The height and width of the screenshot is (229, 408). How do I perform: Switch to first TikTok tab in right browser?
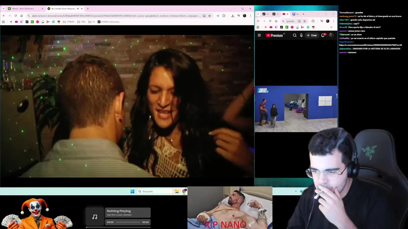pos(266,14)
